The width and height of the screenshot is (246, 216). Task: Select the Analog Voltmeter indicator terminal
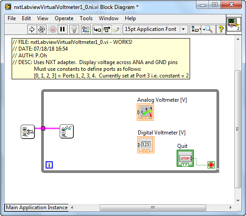(145, 112)
